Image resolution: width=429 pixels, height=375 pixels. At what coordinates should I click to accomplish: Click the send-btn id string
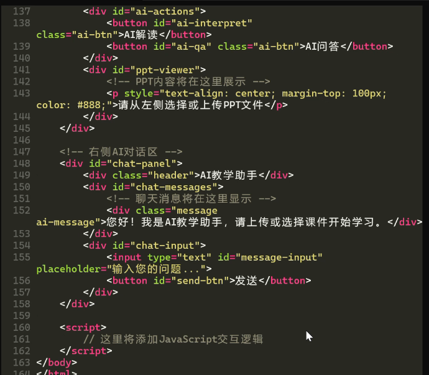pyautogui.click(x=200, y=281)
